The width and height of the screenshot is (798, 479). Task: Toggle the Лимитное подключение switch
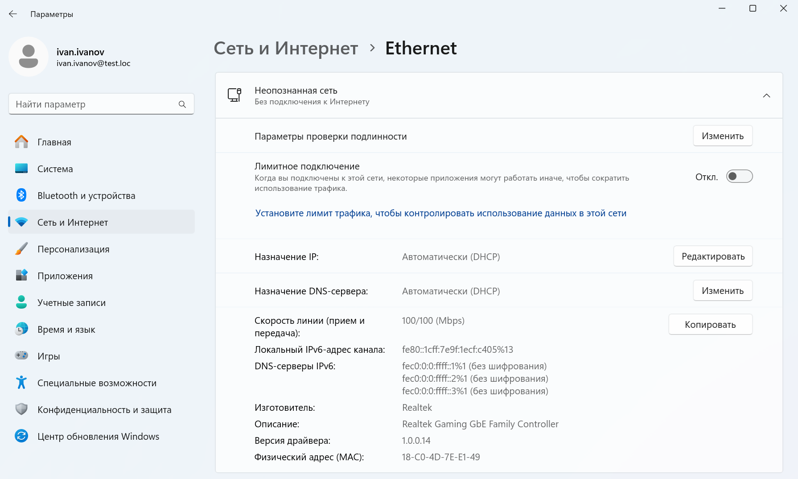[739, 177]
